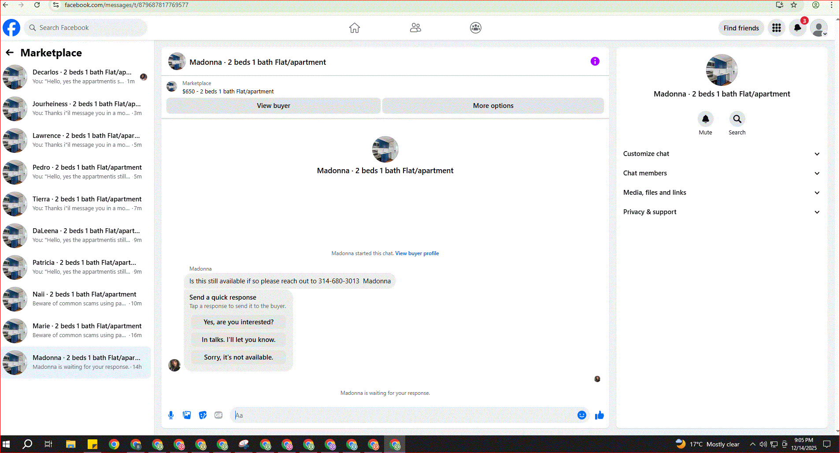Open the Jourheiness conversation
This screenshot has height=453, width=840.
[76, 108]
